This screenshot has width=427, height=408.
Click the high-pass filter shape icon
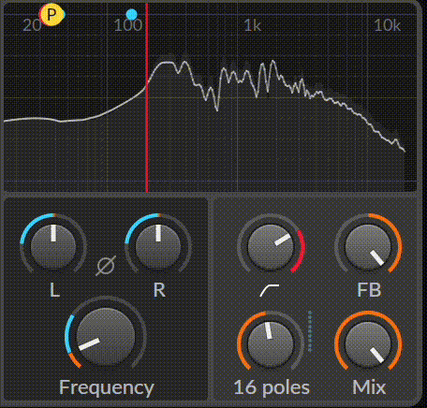[x=270, y=290]
